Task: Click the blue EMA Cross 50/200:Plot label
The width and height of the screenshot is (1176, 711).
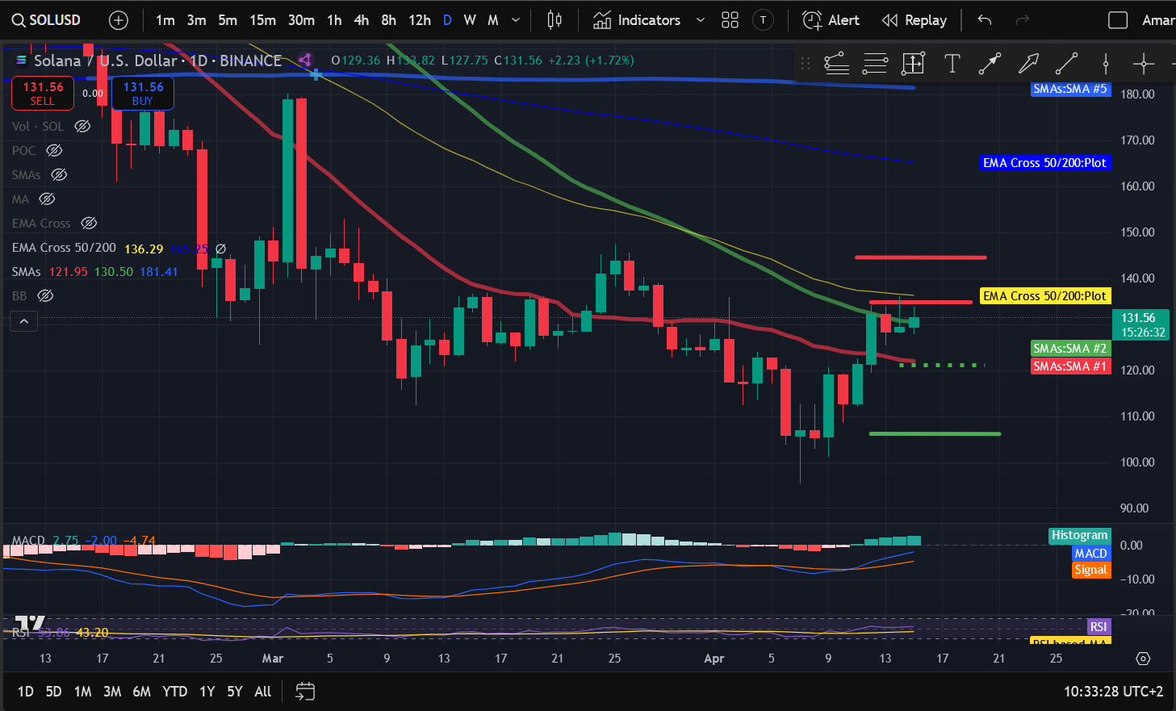Action: pyautogui.click(x=1044, y=163)
